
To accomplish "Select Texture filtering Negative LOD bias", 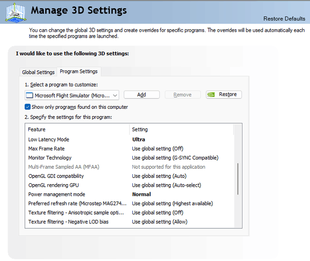I will pyautogui.click(x=68, y=222).
